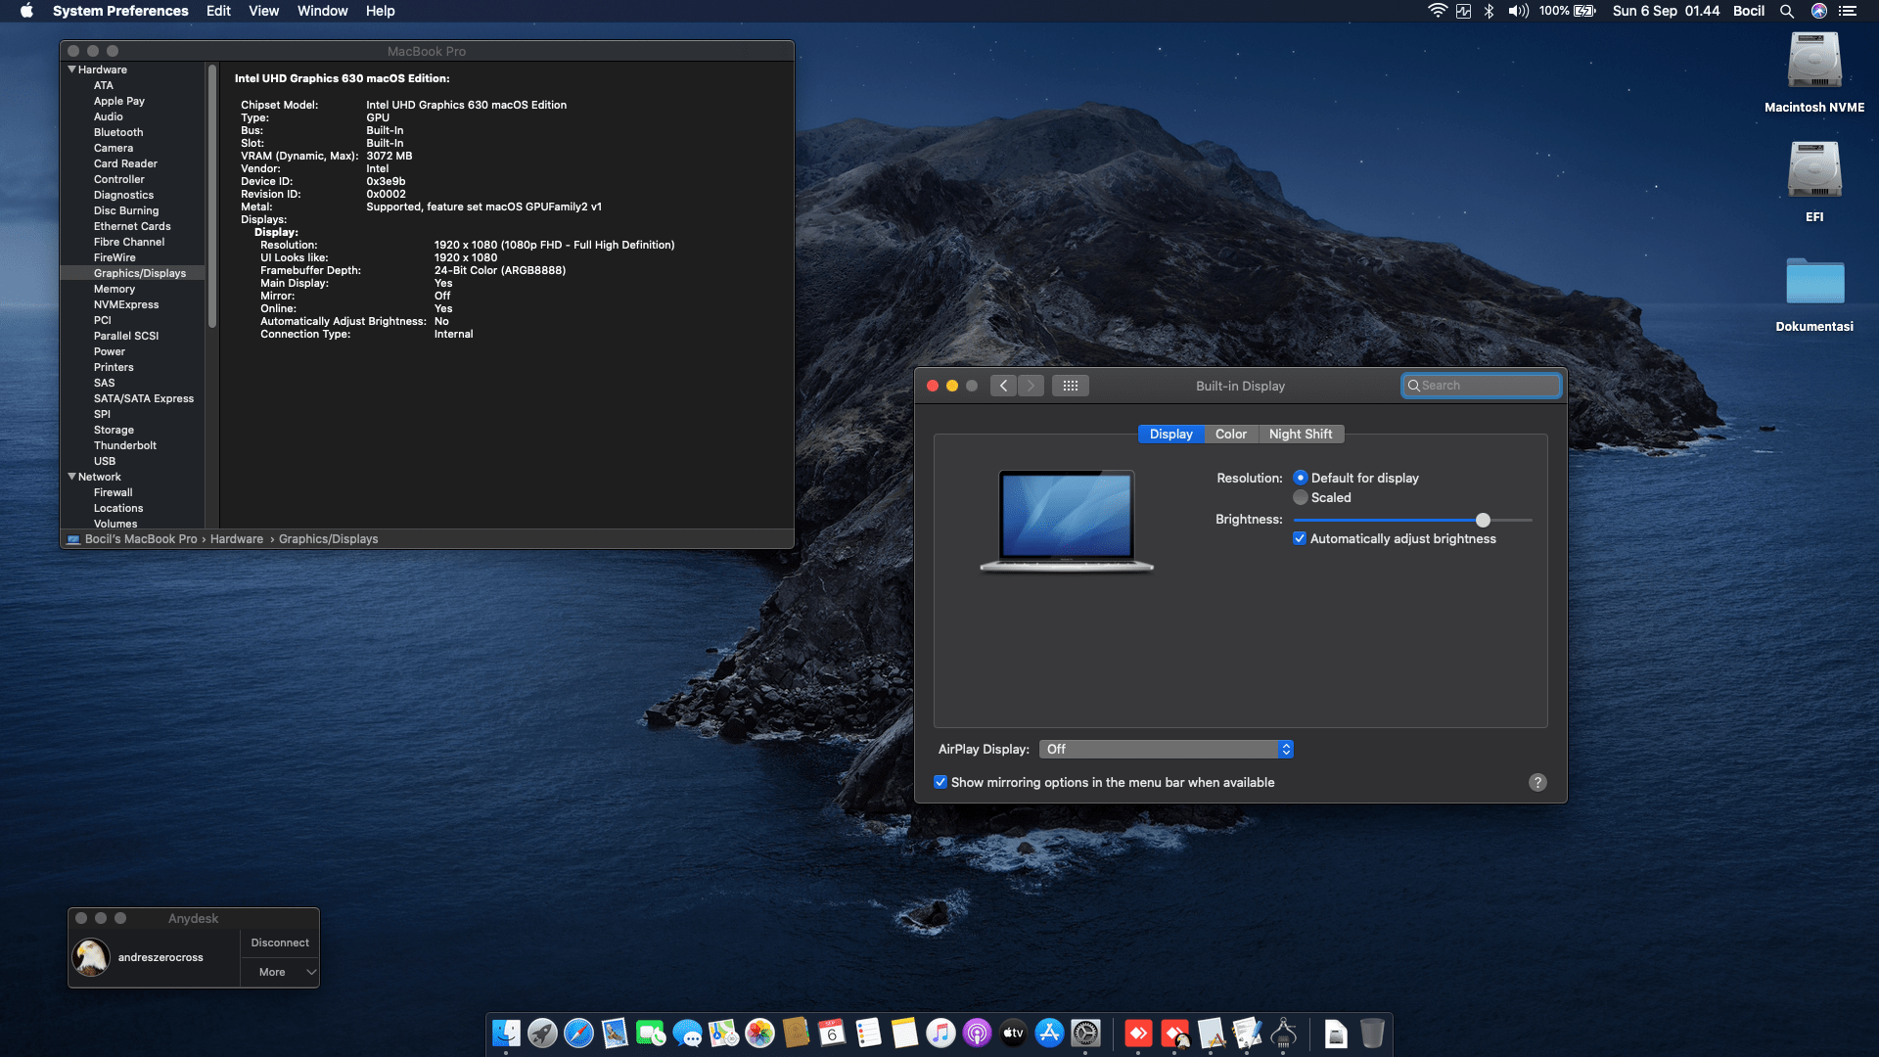Open the Window menu
1879x1057 pixels.
(322, 11)
